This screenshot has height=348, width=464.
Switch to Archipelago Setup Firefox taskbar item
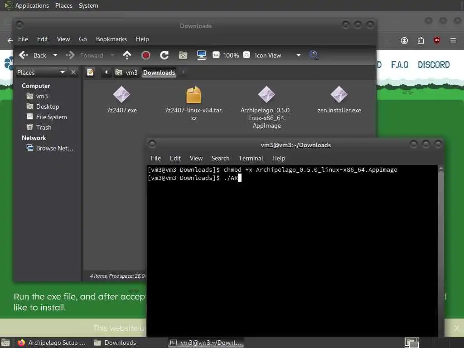click(x=52, y=343)
